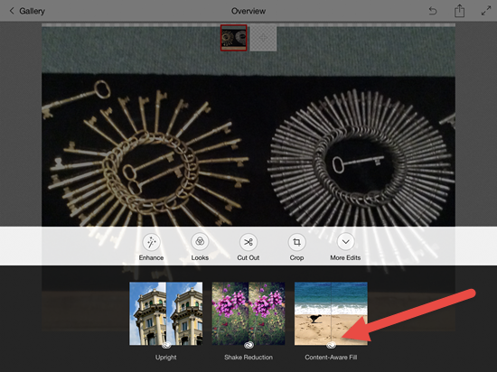Collapse the More Edits chevron
Screen dimensions: 497x372
tap(345, 242)
